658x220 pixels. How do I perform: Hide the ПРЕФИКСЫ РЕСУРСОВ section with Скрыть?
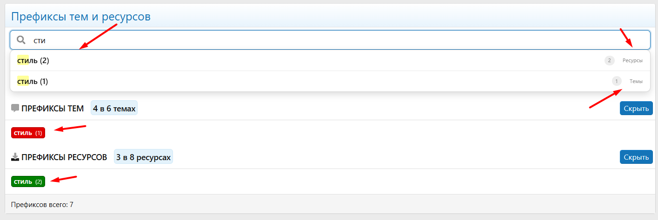tap(636, 157)
